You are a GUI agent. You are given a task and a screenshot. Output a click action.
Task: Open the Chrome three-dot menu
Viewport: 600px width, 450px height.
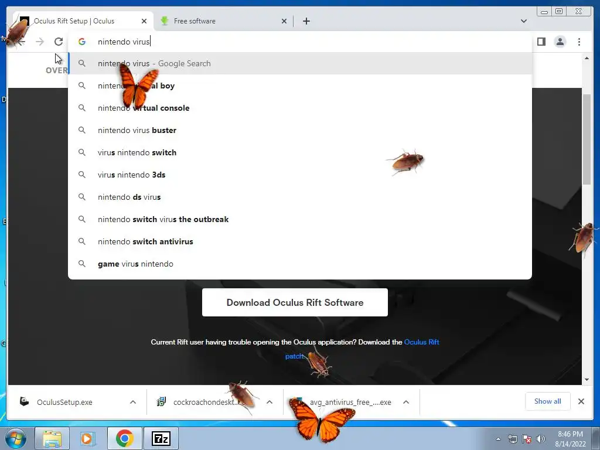point(579,42)
